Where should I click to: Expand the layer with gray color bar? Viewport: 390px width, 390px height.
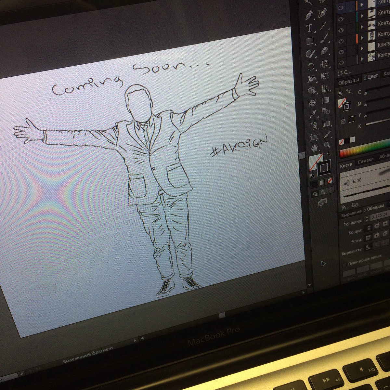(362, 59)
